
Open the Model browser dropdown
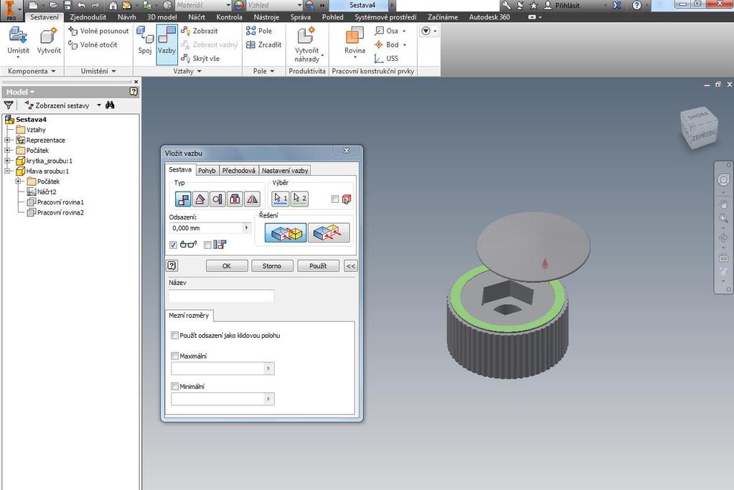pyautogui.click(x=20, y=93)
